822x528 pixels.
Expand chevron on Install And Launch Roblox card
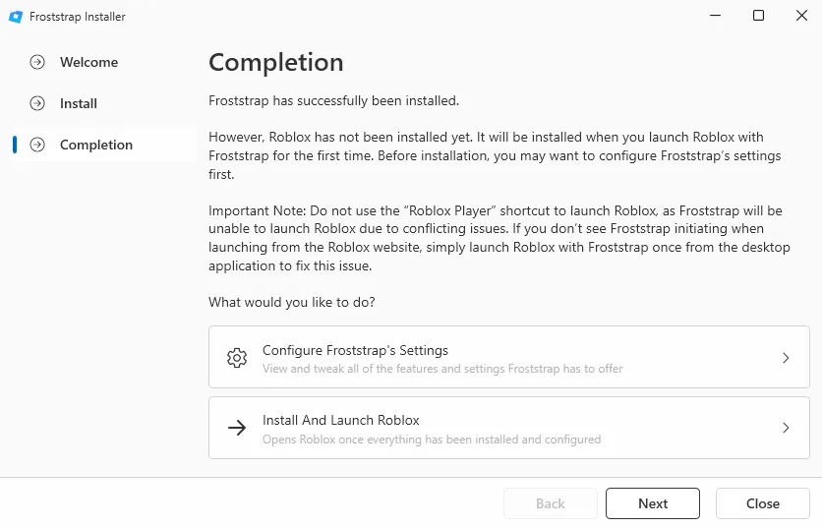tap(786, 428)
